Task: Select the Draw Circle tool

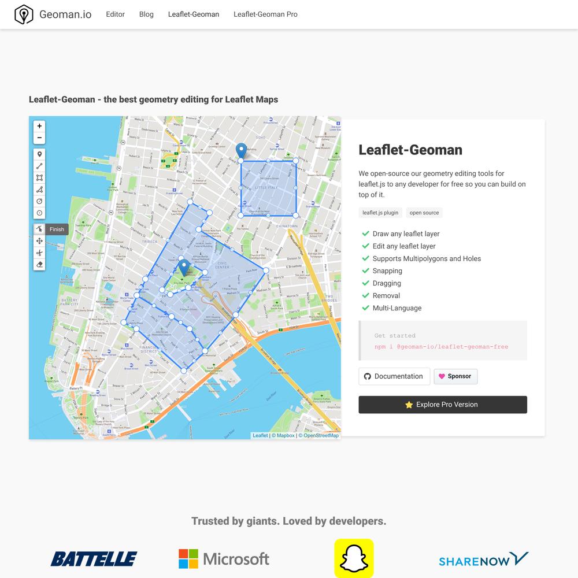Action: point(39,201)
